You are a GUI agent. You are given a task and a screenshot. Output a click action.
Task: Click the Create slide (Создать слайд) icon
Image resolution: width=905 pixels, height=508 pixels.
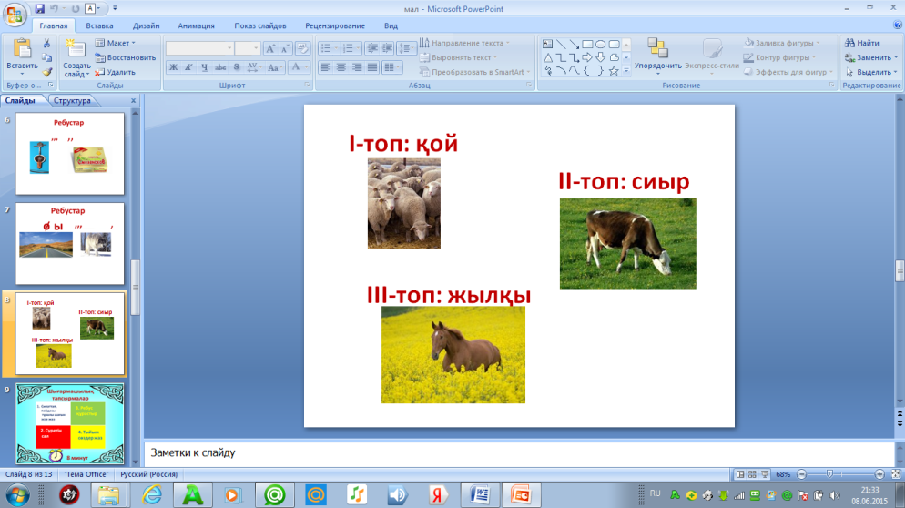pyautogui.click(x=76, y=49)
